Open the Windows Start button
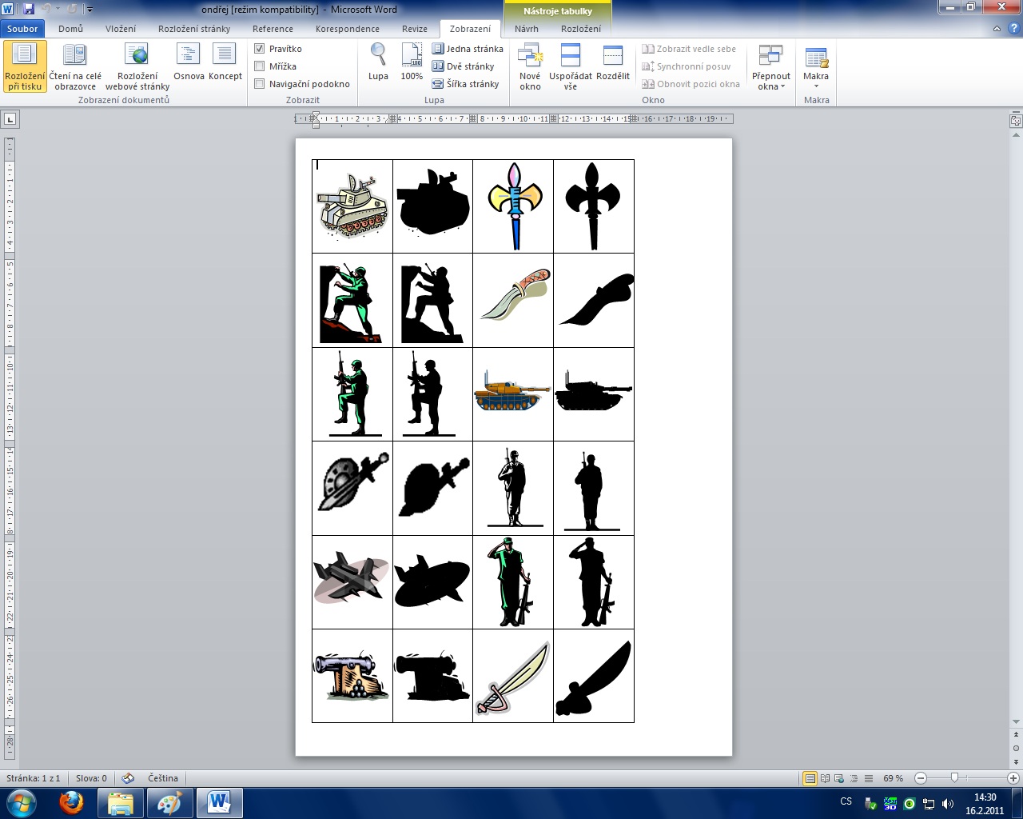 point(21,803)
